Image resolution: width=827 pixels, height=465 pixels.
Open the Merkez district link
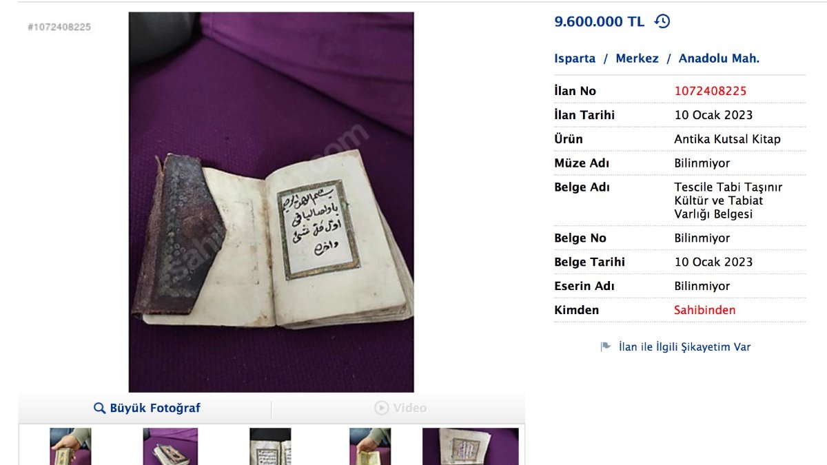(x=637, y=59)
